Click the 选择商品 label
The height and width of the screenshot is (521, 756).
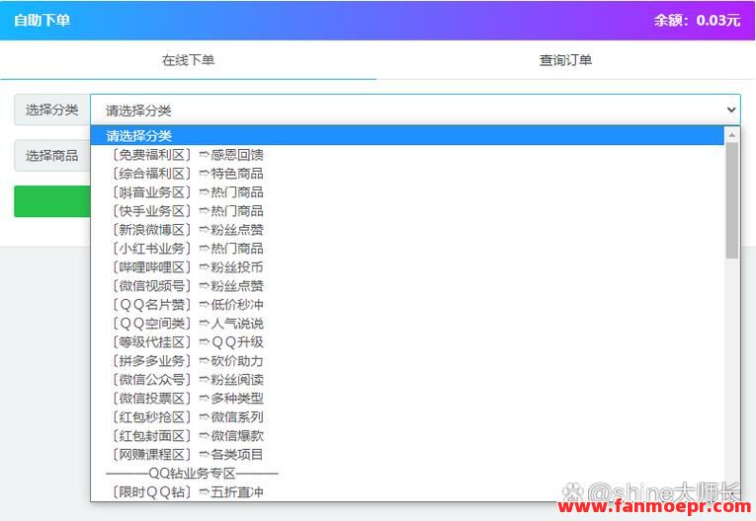pyautogui.click(x=52, y=156)
